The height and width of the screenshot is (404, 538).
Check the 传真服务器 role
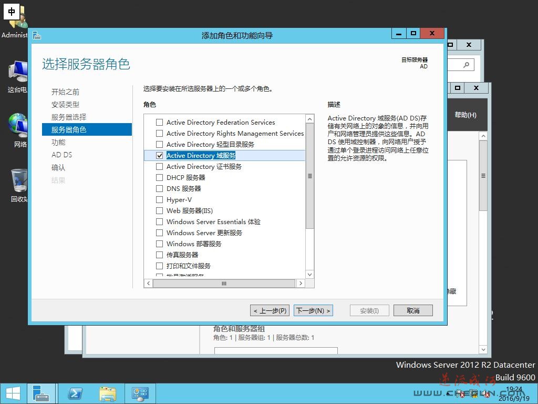coord(159,255)
